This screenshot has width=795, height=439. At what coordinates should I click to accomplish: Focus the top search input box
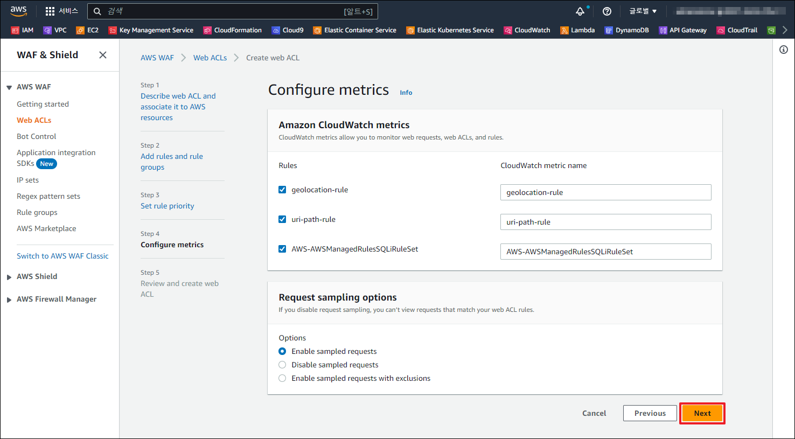click(x=233, y=11)
